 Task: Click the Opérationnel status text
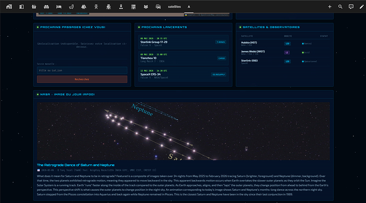point(310,62)
